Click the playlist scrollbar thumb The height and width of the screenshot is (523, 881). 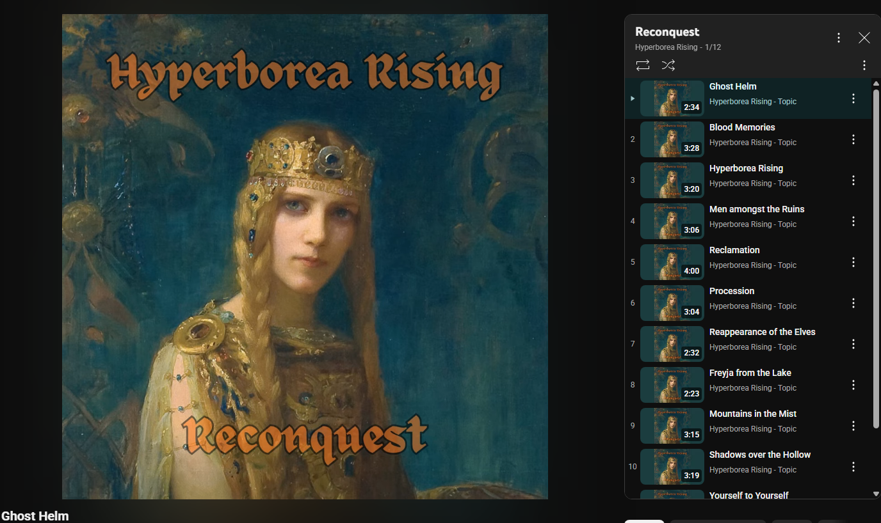877,259
